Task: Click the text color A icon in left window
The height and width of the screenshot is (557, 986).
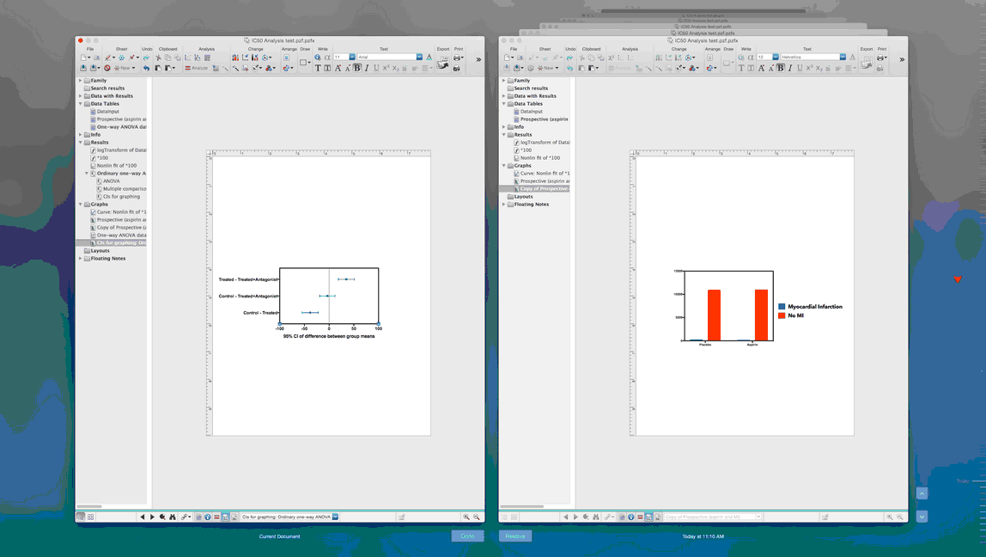Action: (429, 58)
